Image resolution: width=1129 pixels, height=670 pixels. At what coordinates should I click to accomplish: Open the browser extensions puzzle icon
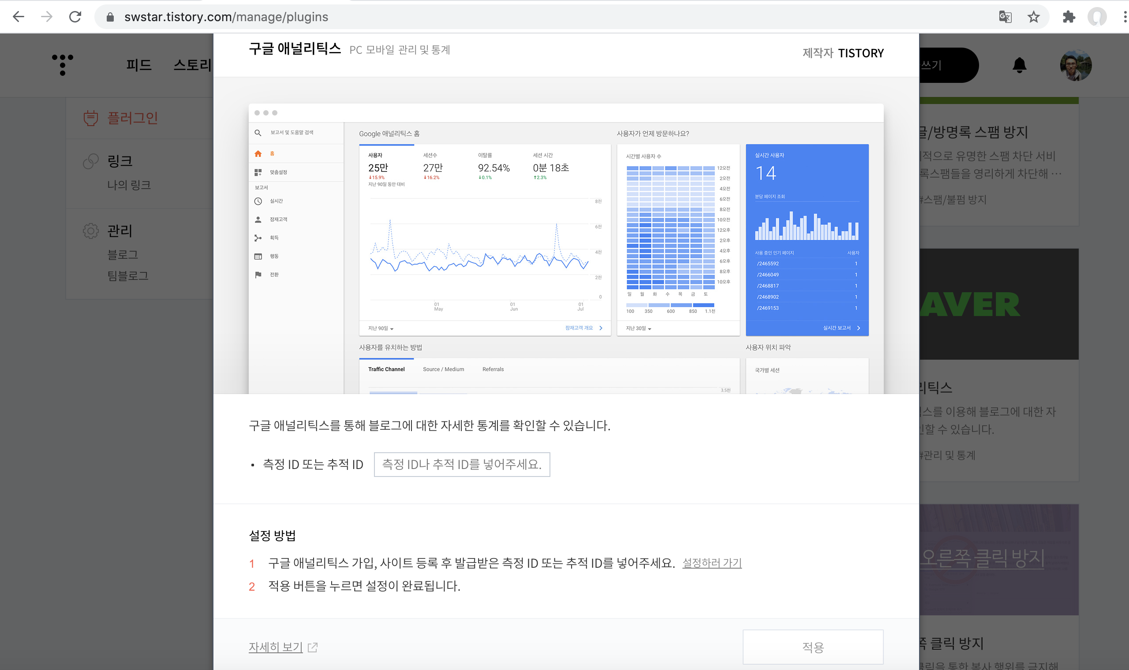pyautogui.click(x=1069, y=17)
